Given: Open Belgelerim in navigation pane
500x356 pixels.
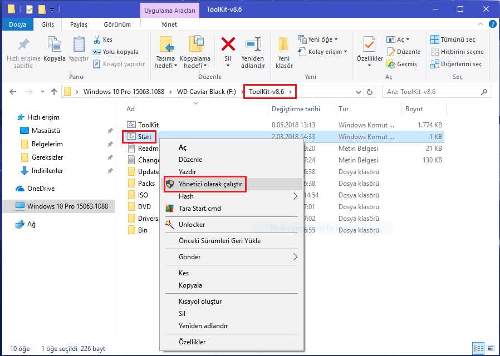Looking at the screenshot, I should click(47, 144).
